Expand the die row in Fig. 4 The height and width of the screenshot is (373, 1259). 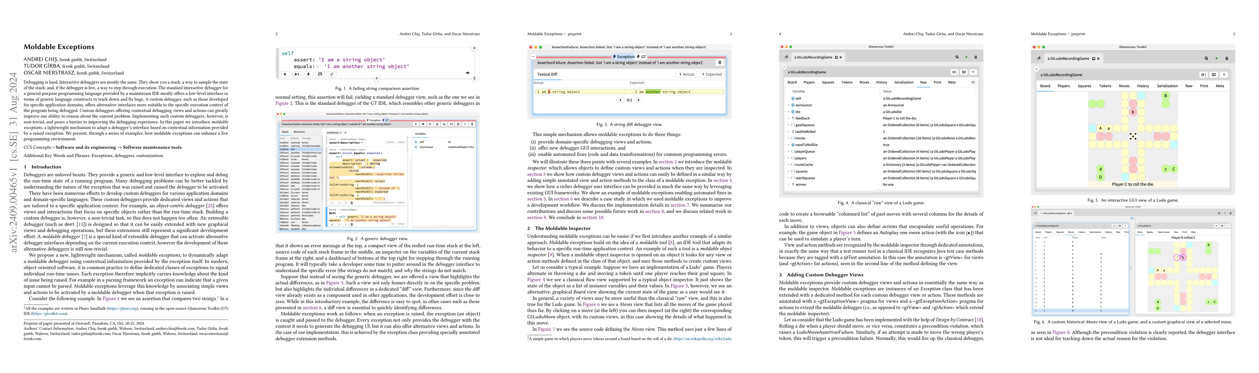tap(788, 112)
